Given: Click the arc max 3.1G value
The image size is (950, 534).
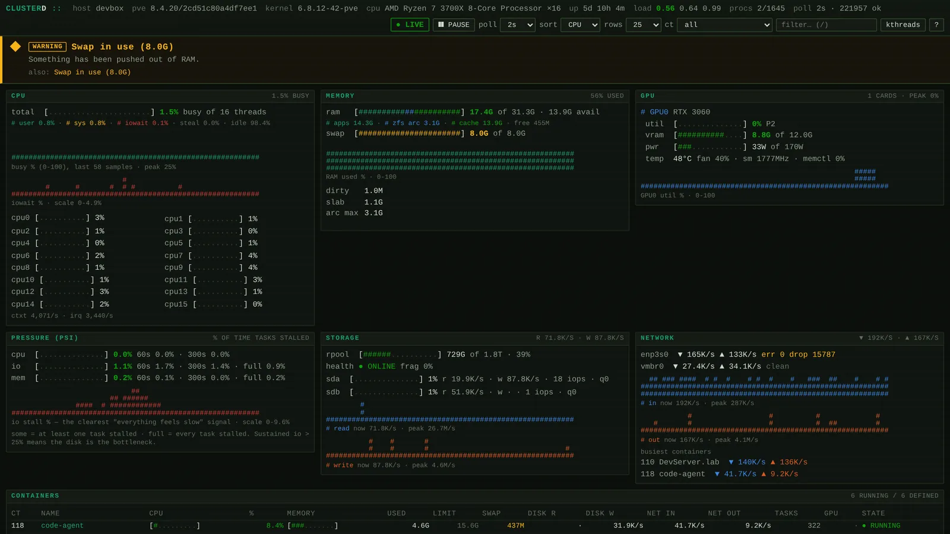Looking at the screenshot, I should pyautogui.click(x=354, y=213).
